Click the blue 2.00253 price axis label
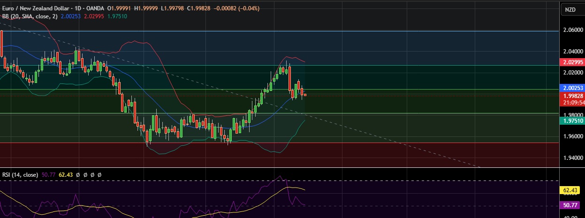This screenshot has width=585, height=218. (x=572, y=88)
